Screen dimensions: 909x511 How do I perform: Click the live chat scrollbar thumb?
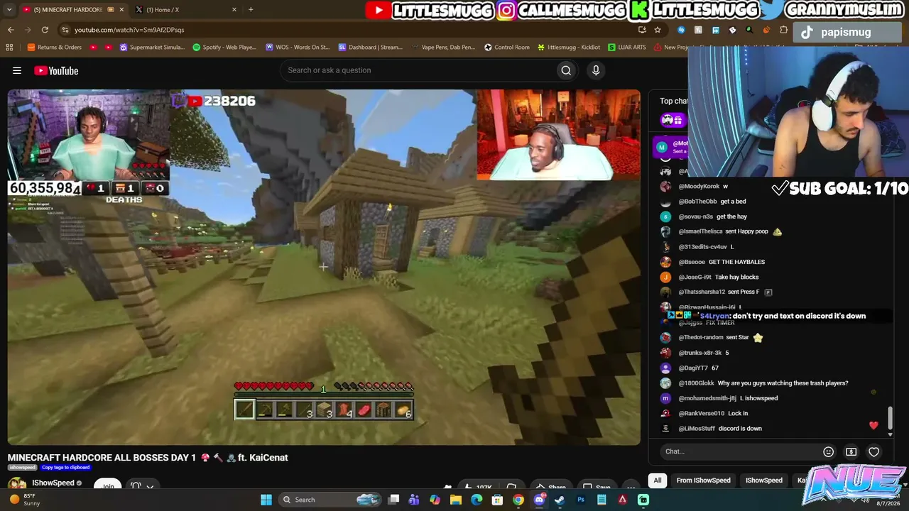(890, 419)
